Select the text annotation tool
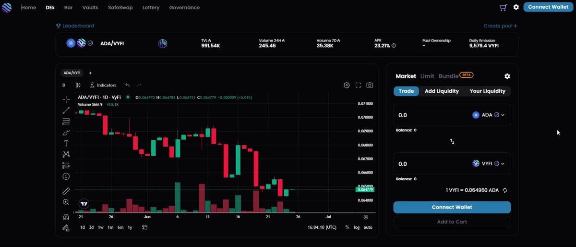Viewport: 576px width, 247px height. click(66, 143)
